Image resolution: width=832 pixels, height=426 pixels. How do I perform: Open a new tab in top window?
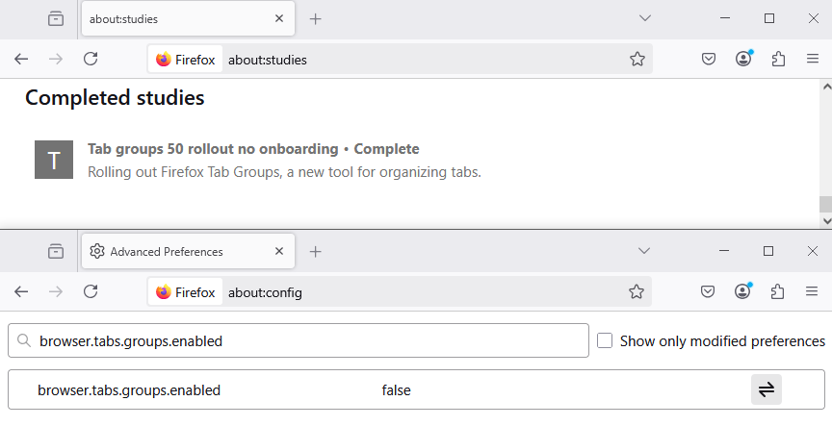point(315,18)
